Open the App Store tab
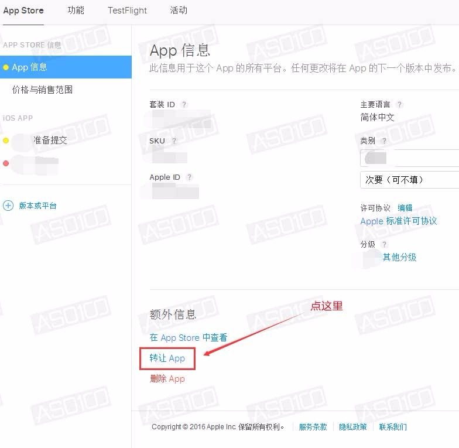This screenshot has width=459, height=448. coord(23,11)
